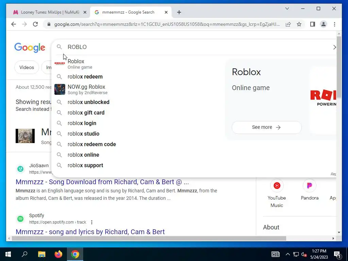Go back to previous page
This screenshot has height=261, width=348.
(14, 24)
